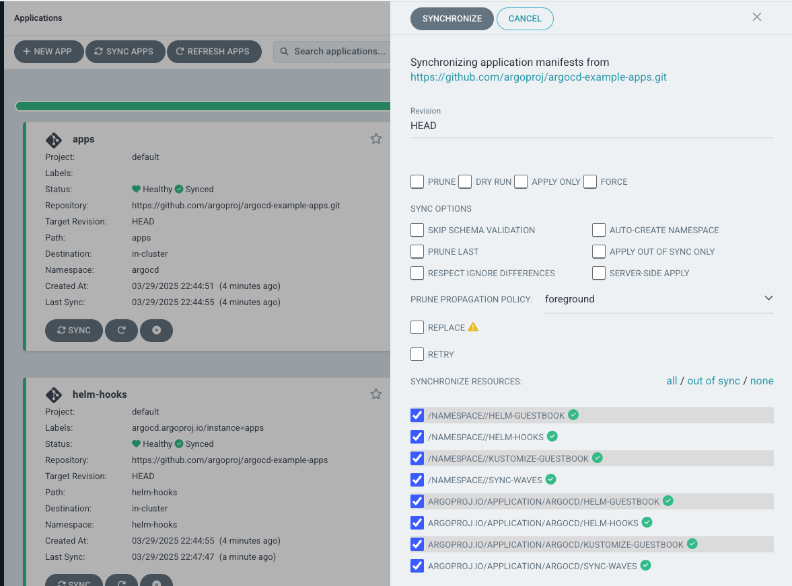
Task: Enable SERVER-SIDE APPLY option
Action: click(599, 273)
